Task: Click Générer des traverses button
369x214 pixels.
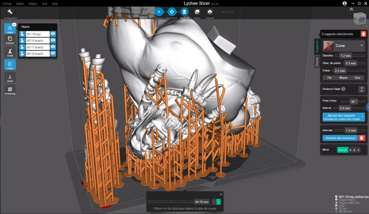Action: coord(340,138)
